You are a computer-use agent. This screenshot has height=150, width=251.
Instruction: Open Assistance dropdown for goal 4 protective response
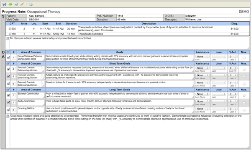click(202, 68)
